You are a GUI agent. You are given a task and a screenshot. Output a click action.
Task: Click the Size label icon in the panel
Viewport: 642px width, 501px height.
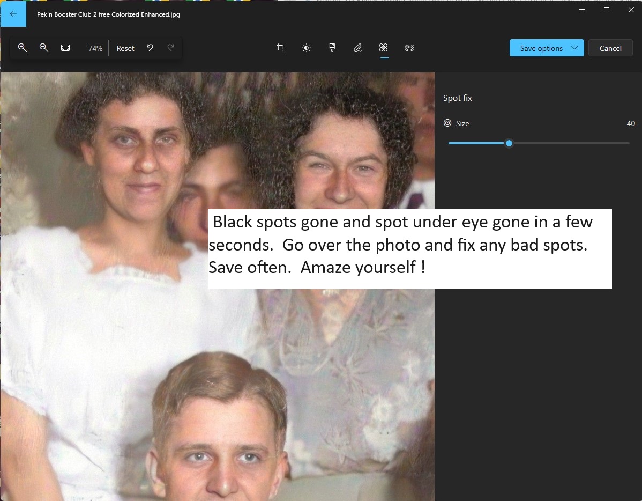[447, 123]
